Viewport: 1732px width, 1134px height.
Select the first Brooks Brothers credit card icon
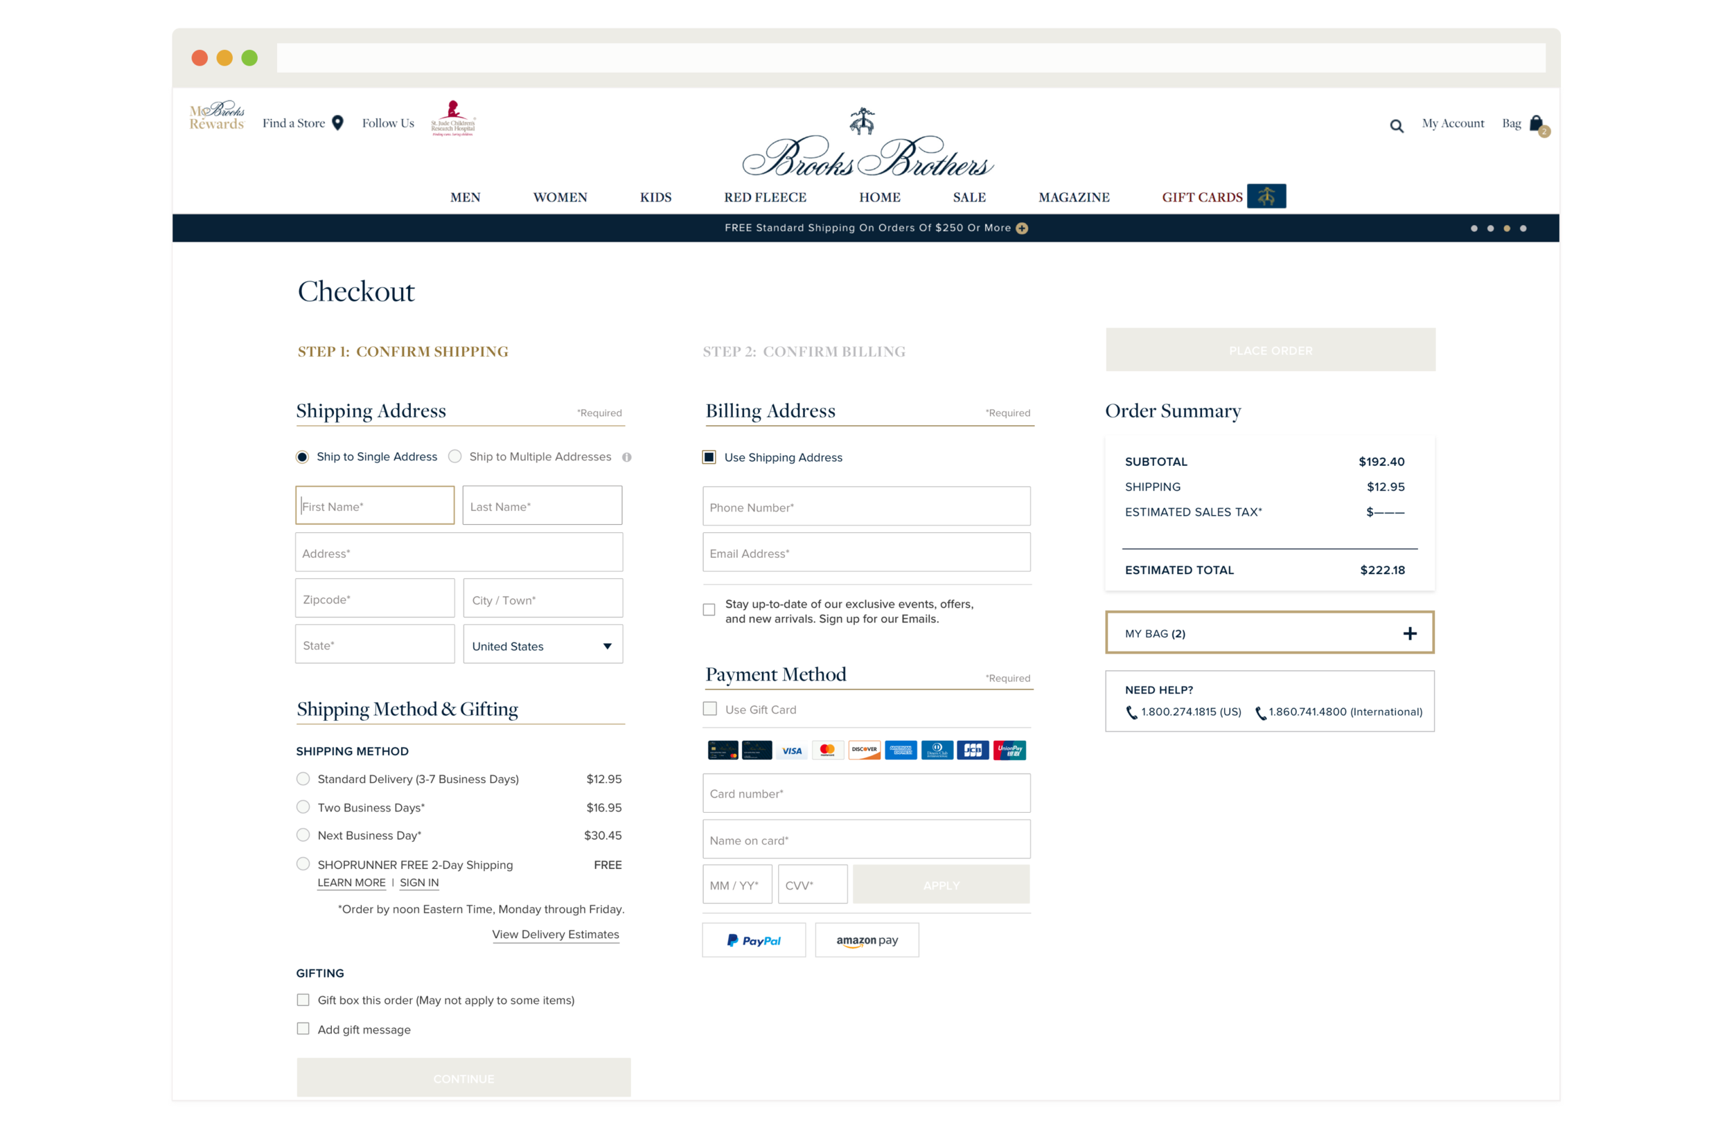[723, 750]
